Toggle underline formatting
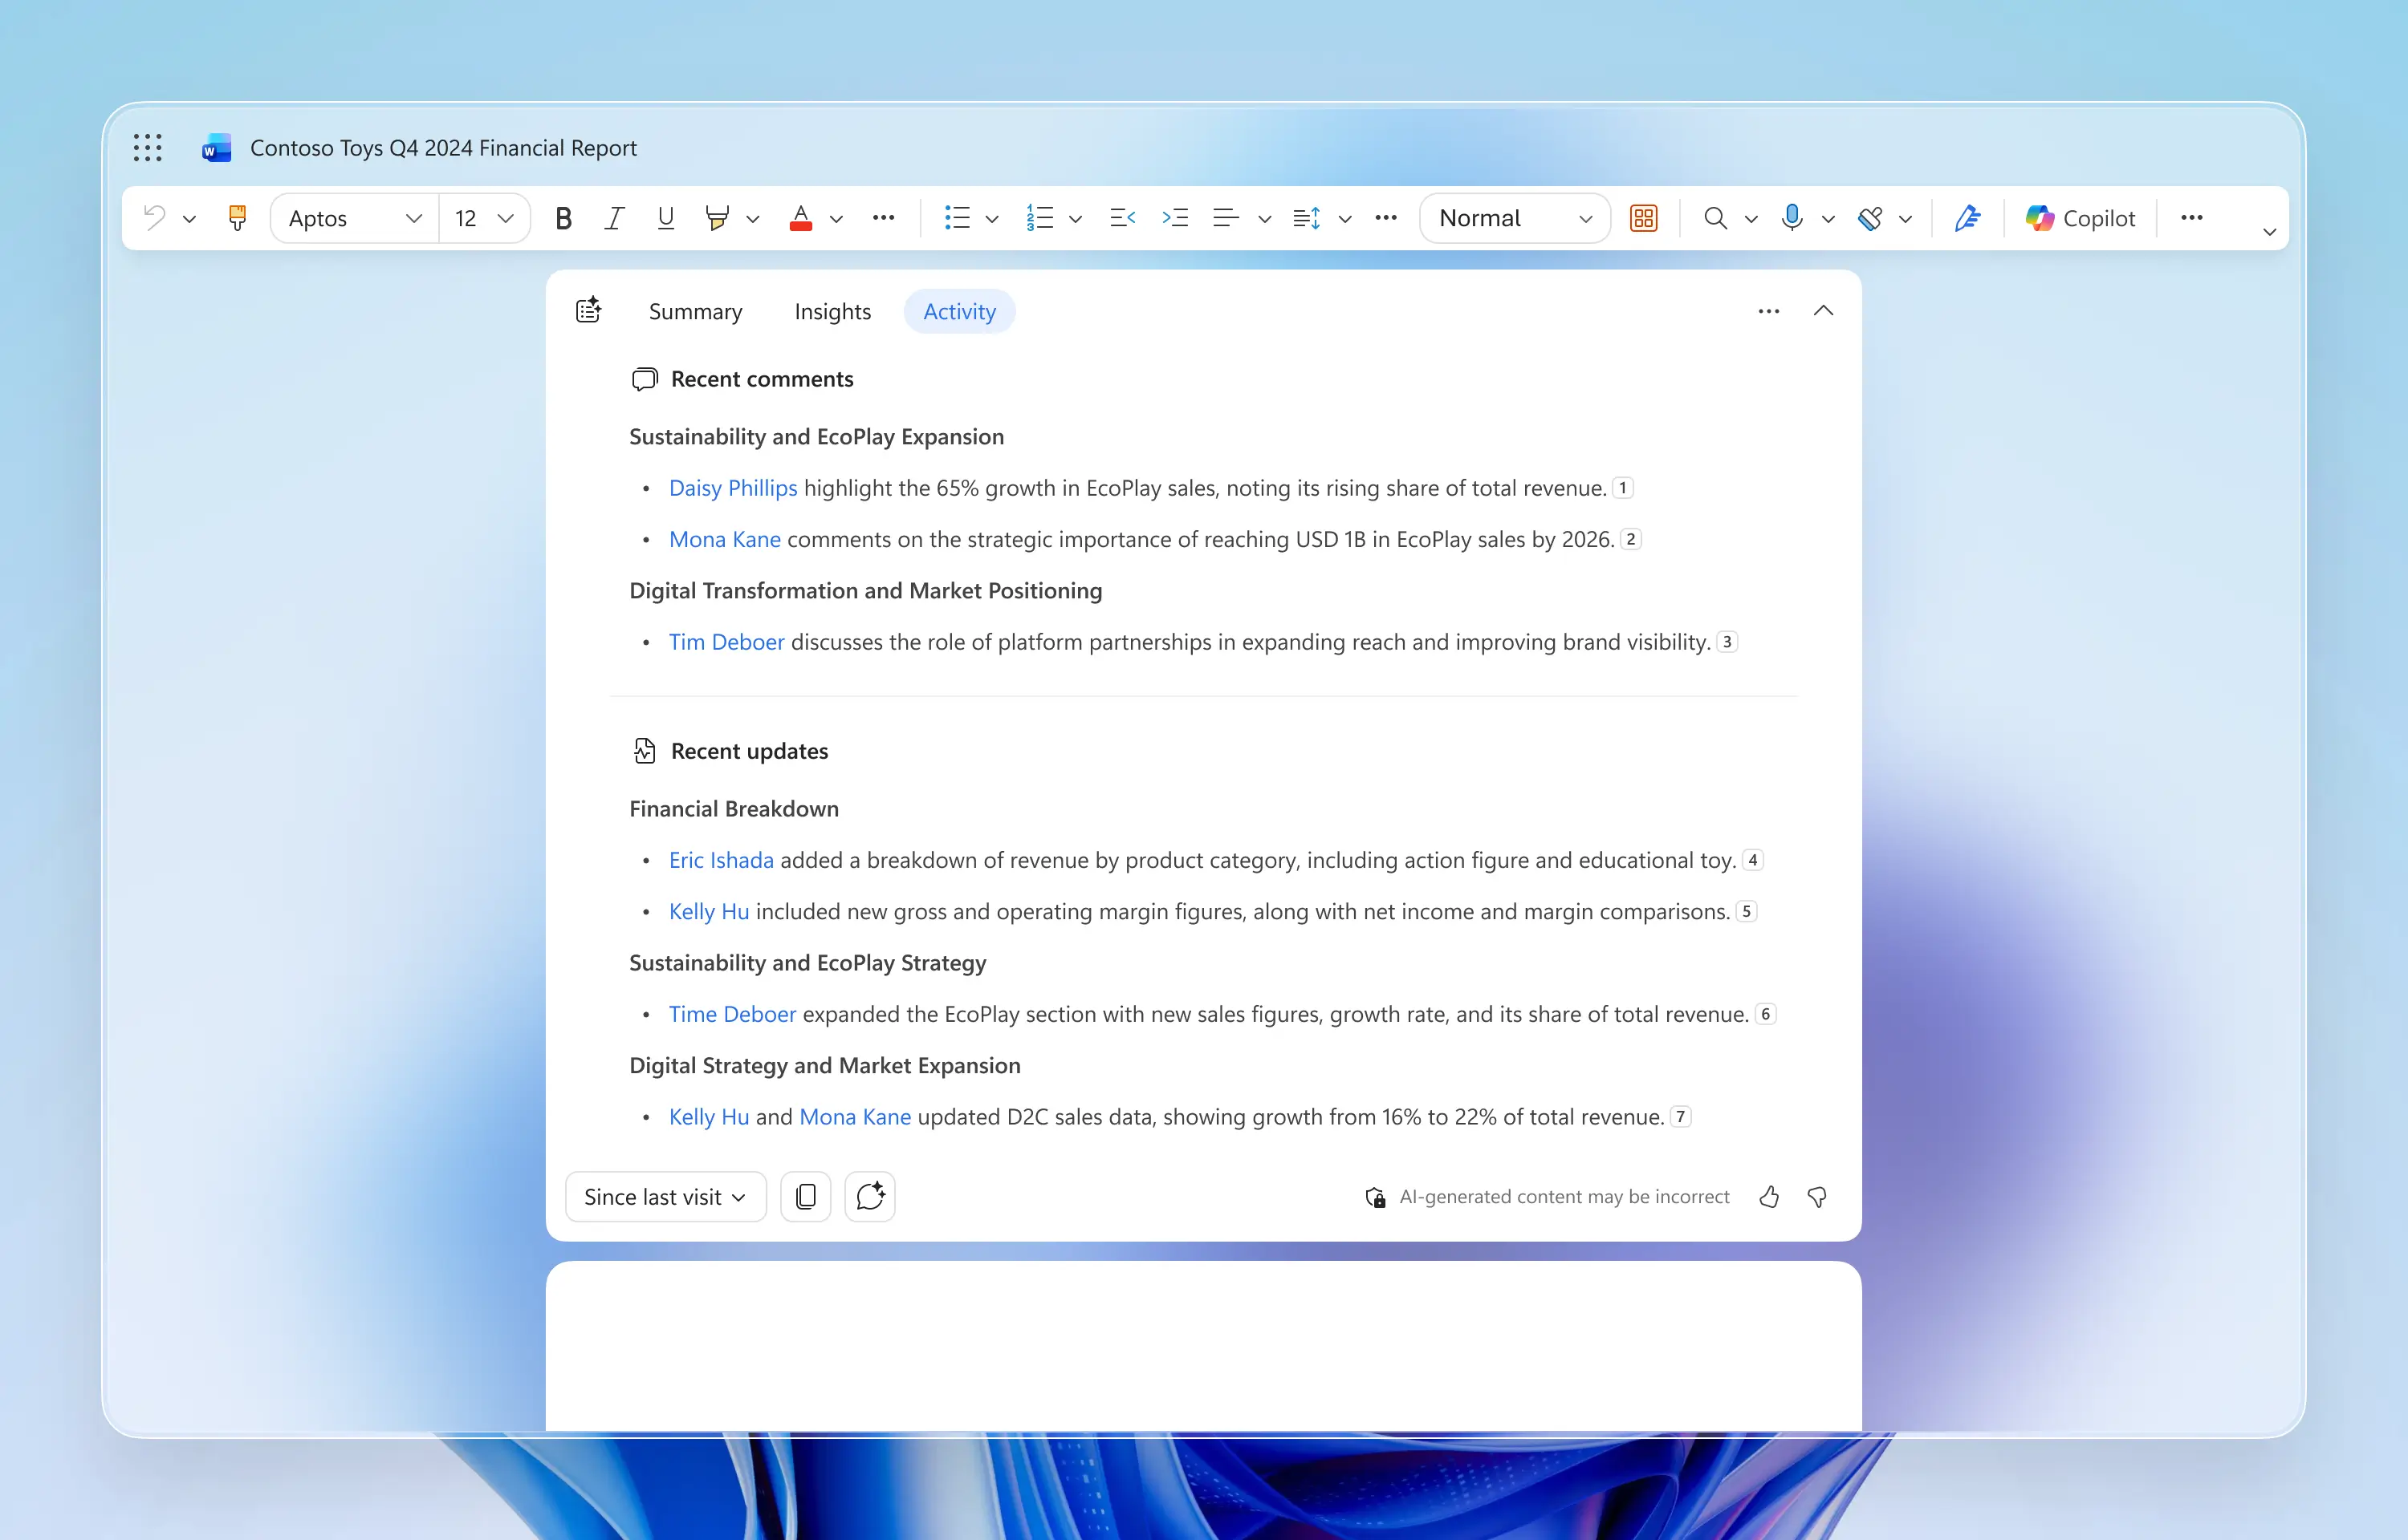Viewport: 2408px width, 1540px height. [665, 218]
